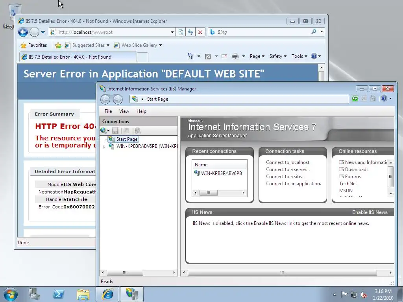Click Read Mail icon in IE toolbar

pos(224,56)
